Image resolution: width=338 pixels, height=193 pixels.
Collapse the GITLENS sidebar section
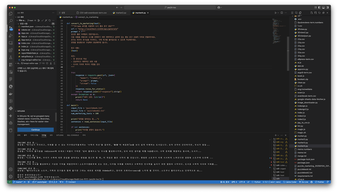pos(16,111)
